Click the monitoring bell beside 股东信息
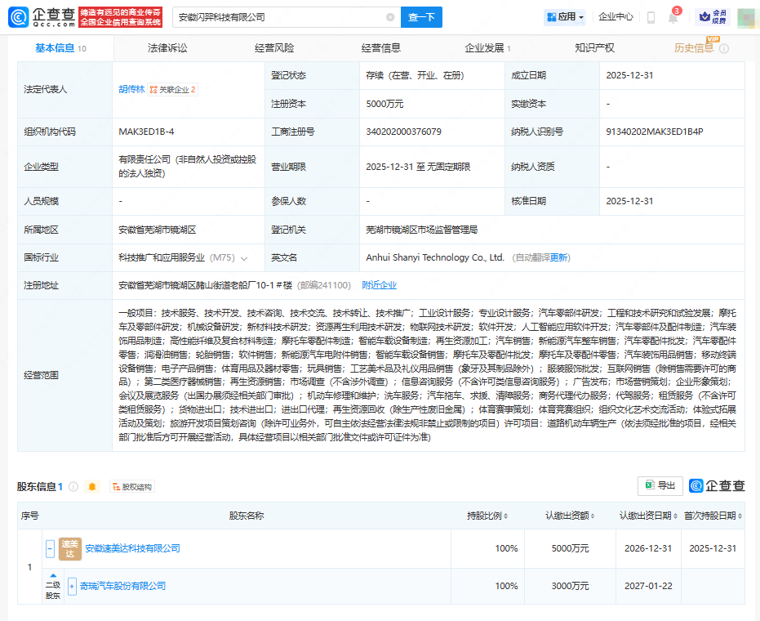This screenshot has width=760, height=621. pyautogui.click(x=91, y=485)
